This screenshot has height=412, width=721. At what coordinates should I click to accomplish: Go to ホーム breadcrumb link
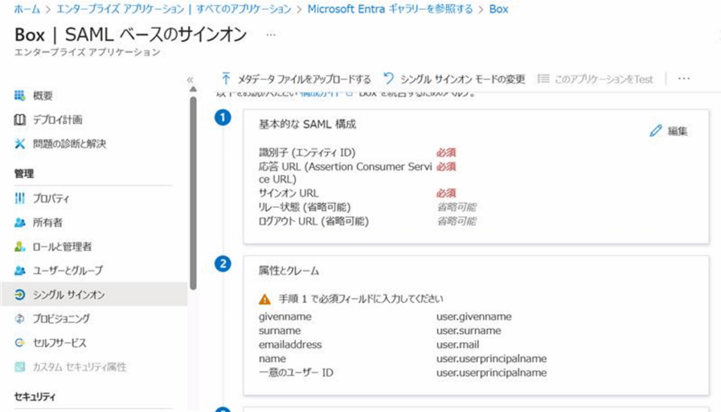pyautogui.click(x=27, y=9)
